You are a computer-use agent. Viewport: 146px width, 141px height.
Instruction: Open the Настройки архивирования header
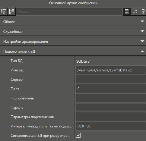(73, 41)
